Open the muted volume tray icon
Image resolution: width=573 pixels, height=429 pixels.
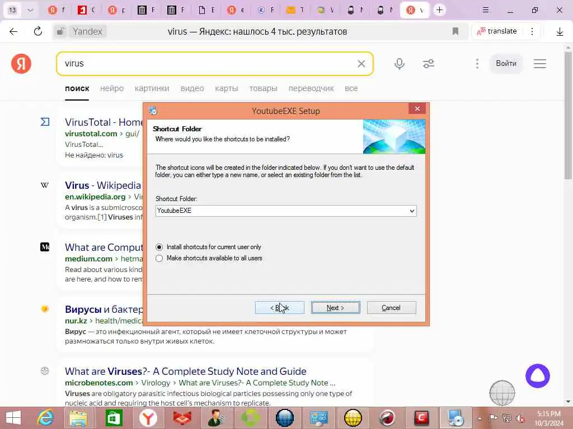(520, 418)
